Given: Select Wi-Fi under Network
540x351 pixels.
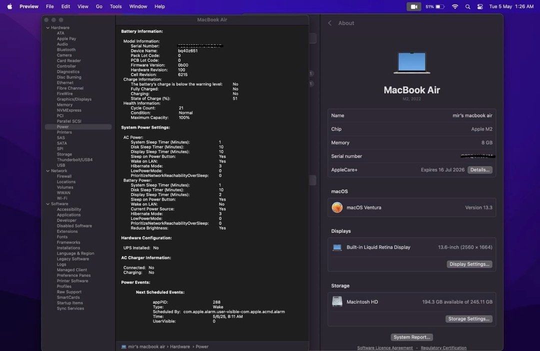Looking at the screenshot, I should point(62,198).
